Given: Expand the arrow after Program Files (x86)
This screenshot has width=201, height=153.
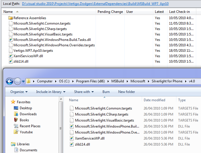Looking at the screenshot, I should tap(108, 81).
